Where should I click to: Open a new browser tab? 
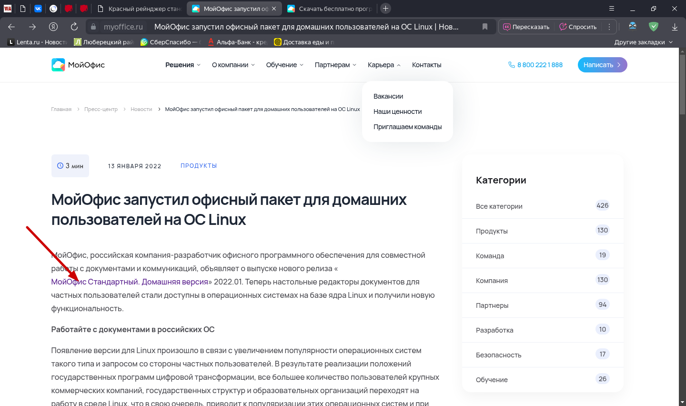click(386, 9)
